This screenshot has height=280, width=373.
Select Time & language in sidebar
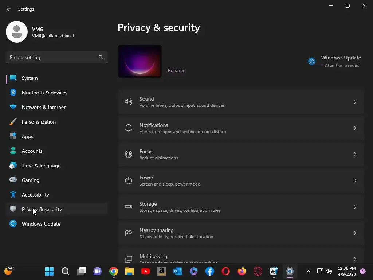(57, 166)
